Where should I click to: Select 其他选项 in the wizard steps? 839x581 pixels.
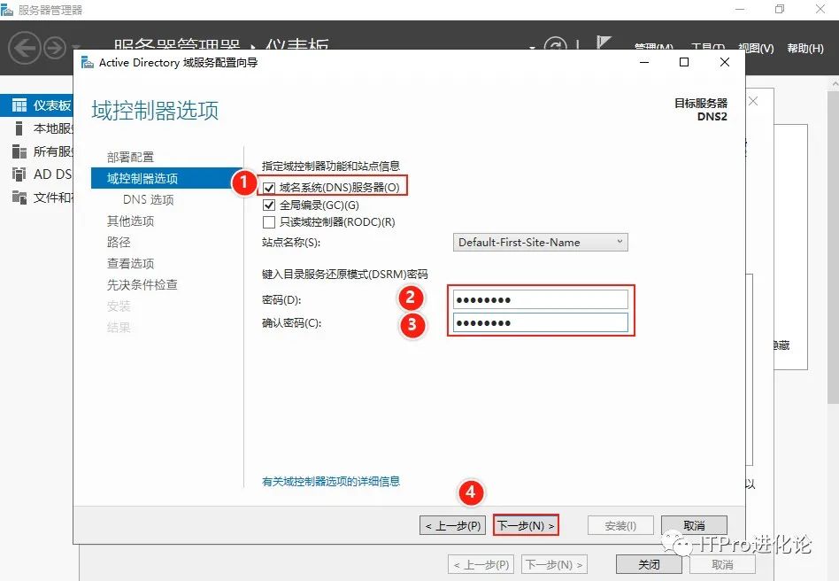[x=130, y=221]
